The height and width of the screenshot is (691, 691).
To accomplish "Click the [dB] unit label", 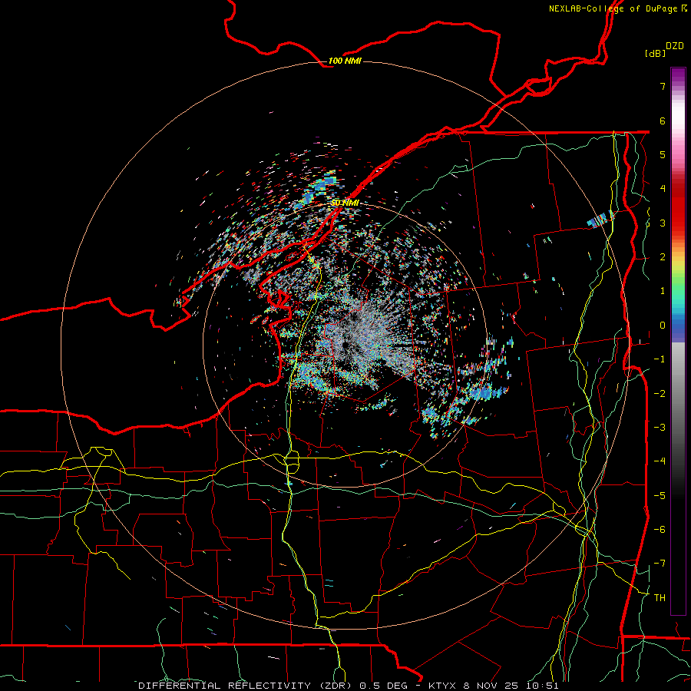I will pyautogui.click(x=655, y=53).
